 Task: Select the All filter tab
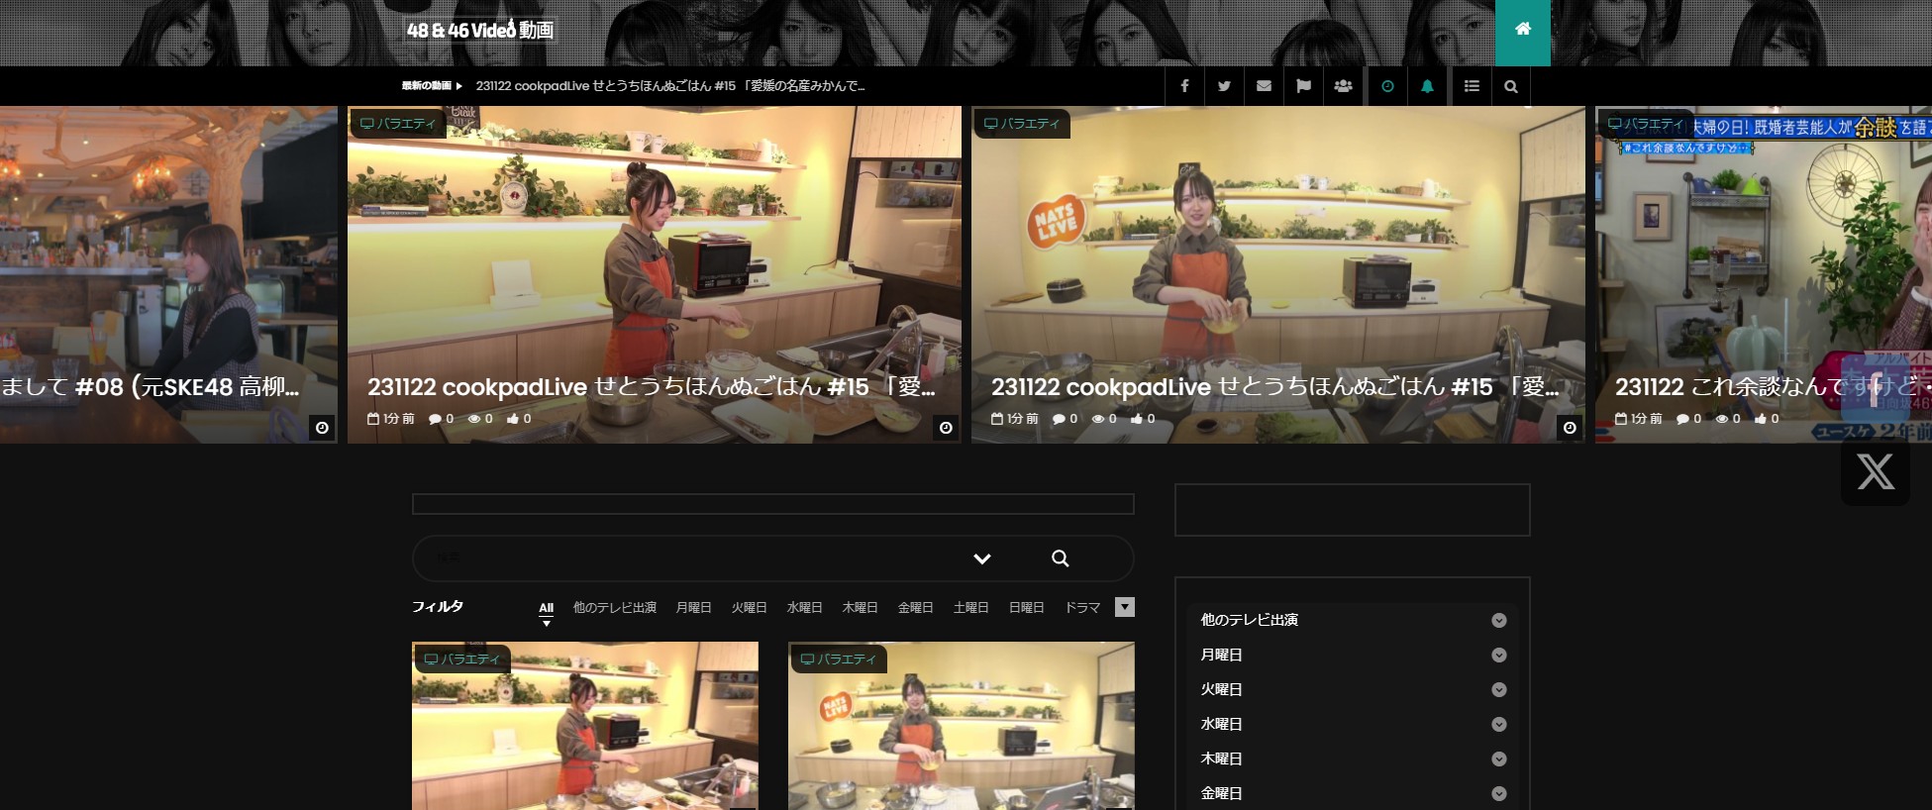pos(546,608)
